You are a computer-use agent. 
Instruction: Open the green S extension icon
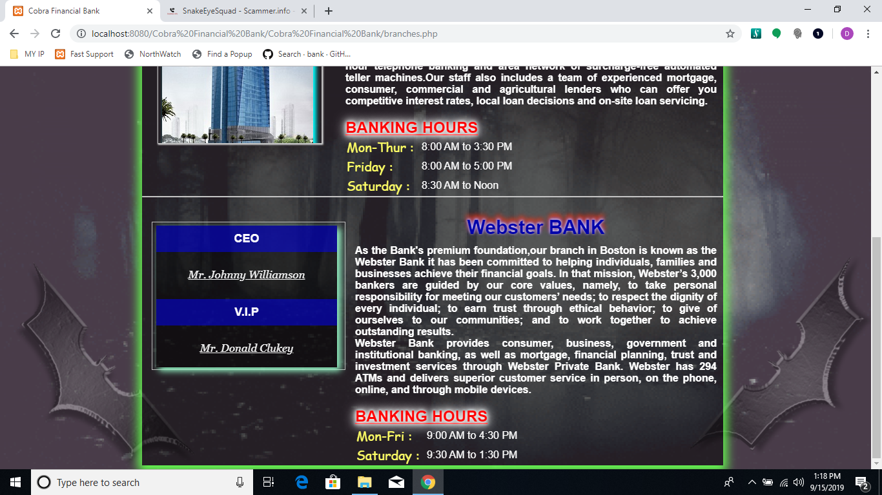coord(756,34)
